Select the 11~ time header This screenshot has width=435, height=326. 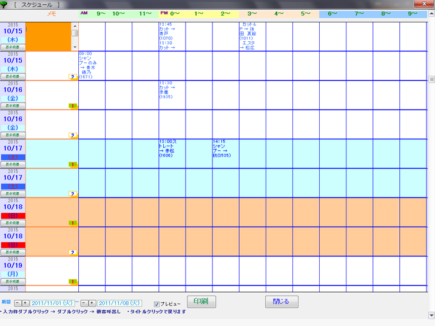(x=146, y=14)
